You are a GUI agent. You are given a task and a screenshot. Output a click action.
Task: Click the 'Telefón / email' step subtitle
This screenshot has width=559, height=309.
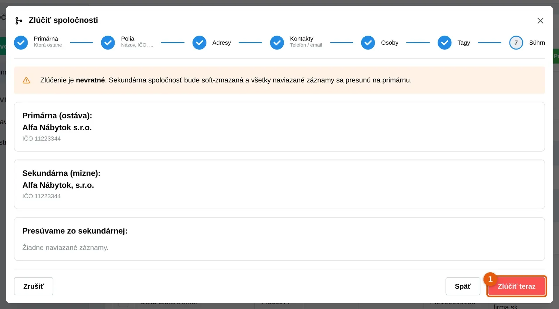pos(306,45)
